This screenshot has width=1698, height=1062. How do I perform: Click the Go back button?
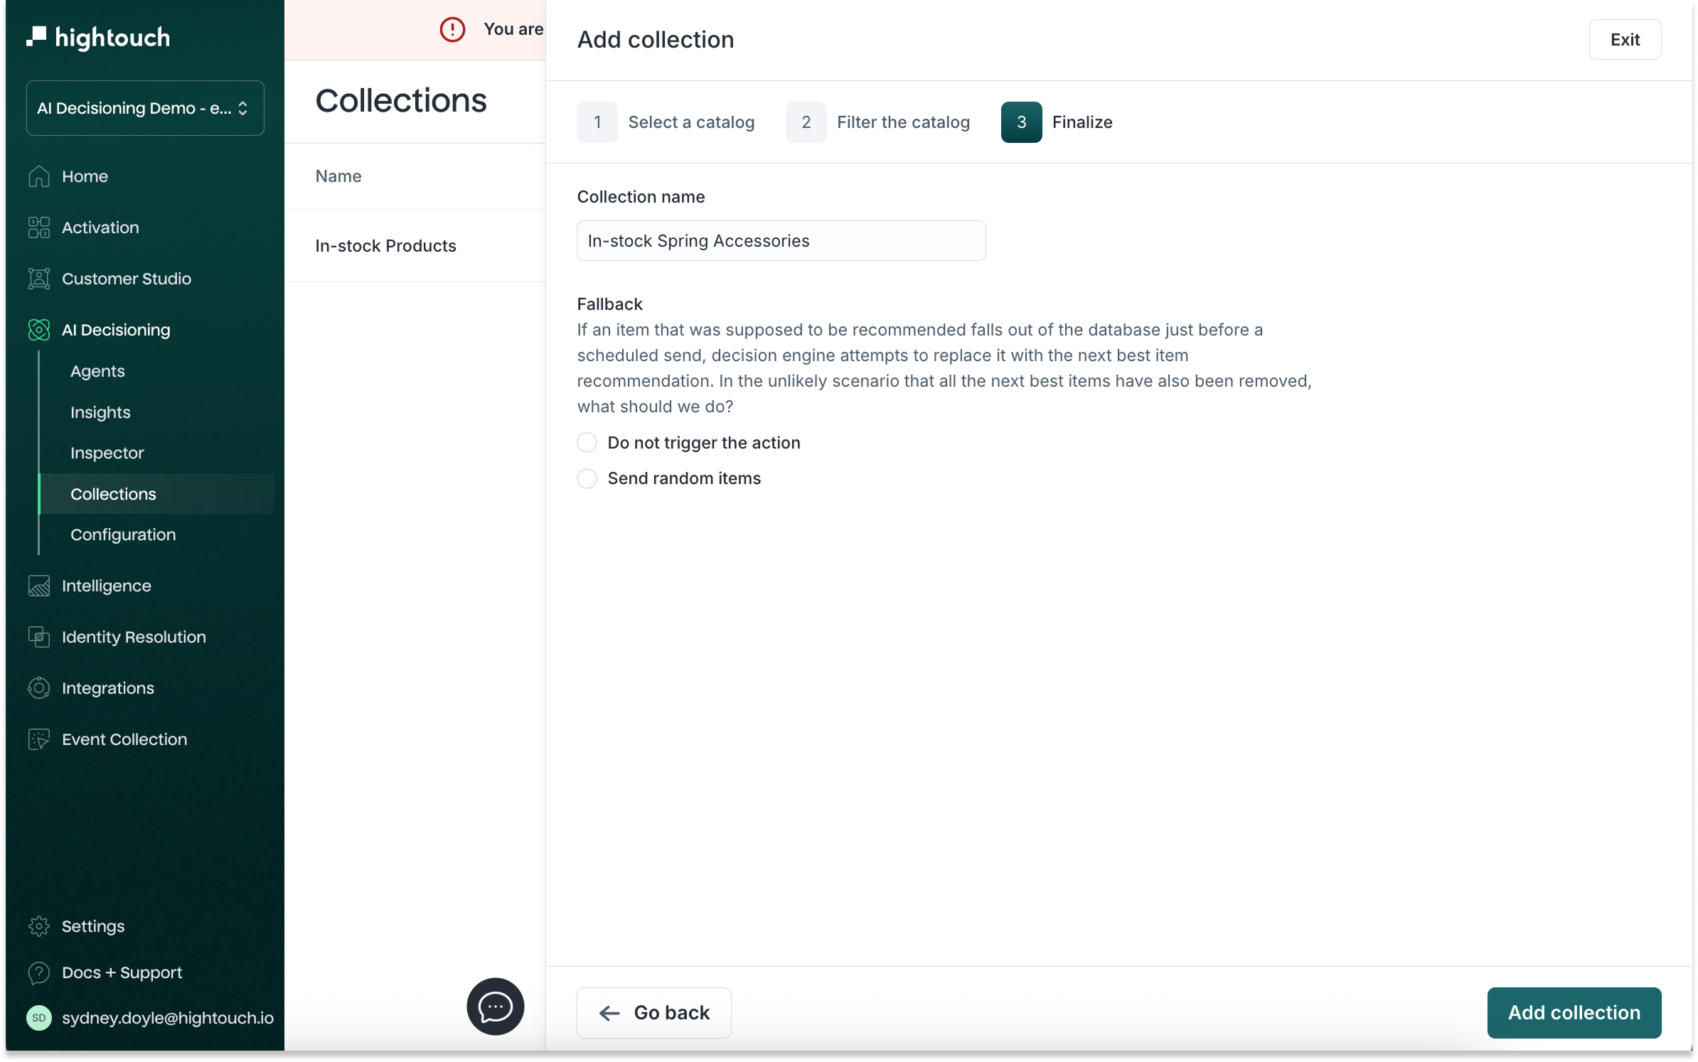pos(653,1012)
